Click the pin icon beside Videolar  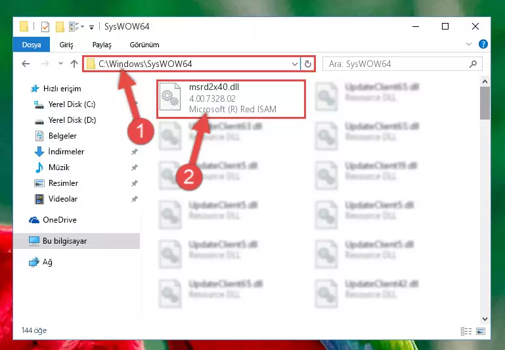(135, 199)
